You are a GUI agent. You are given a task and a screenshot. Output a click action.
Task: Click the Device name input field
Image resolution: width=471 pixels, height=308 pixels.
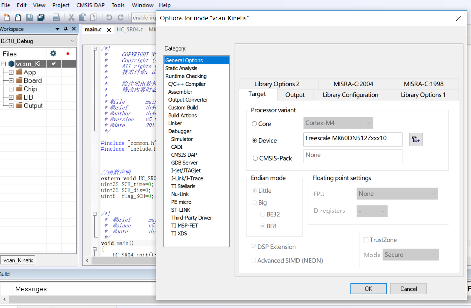(x=353, y=139)
